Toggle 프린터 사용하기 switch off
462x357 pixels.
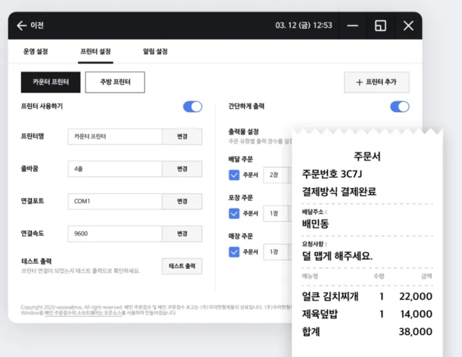(192, 107)
